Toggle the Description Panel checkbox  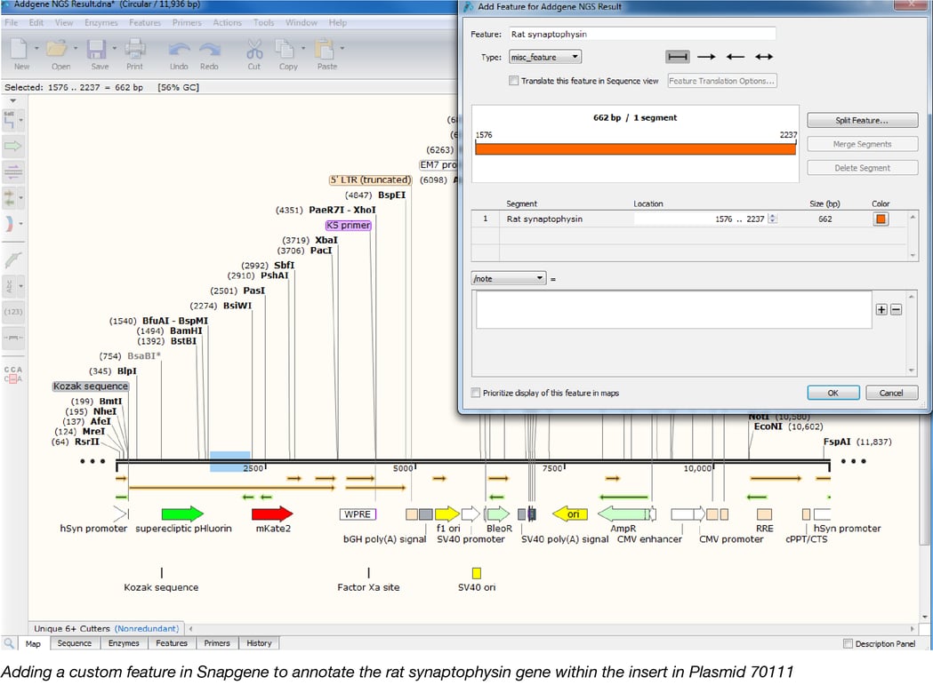point(846,643)
